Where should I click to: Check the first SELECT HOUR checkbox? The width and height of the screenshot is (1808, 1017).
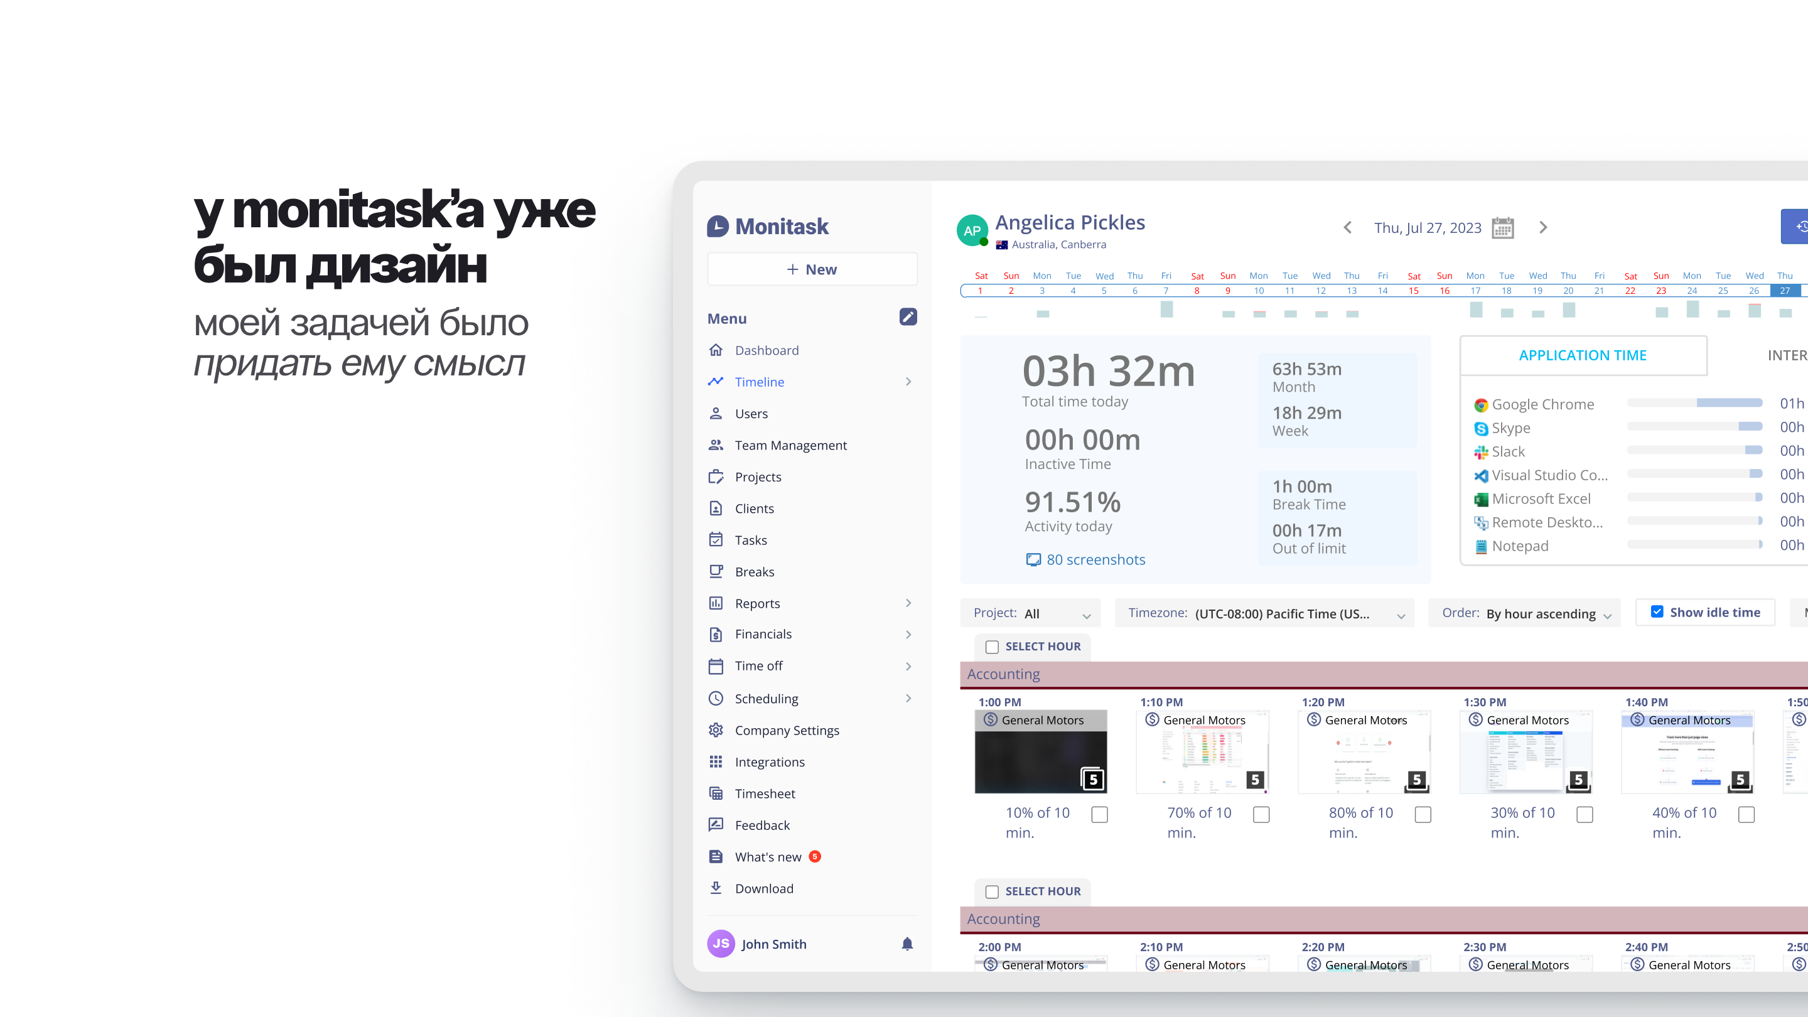coord(992,647)
